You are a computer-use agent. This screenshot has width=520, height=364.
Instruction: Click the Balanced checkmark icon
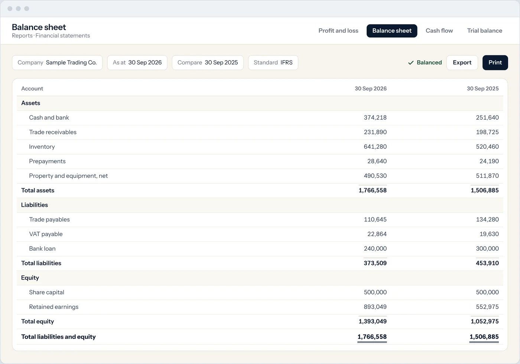click(x=411, y=63)
